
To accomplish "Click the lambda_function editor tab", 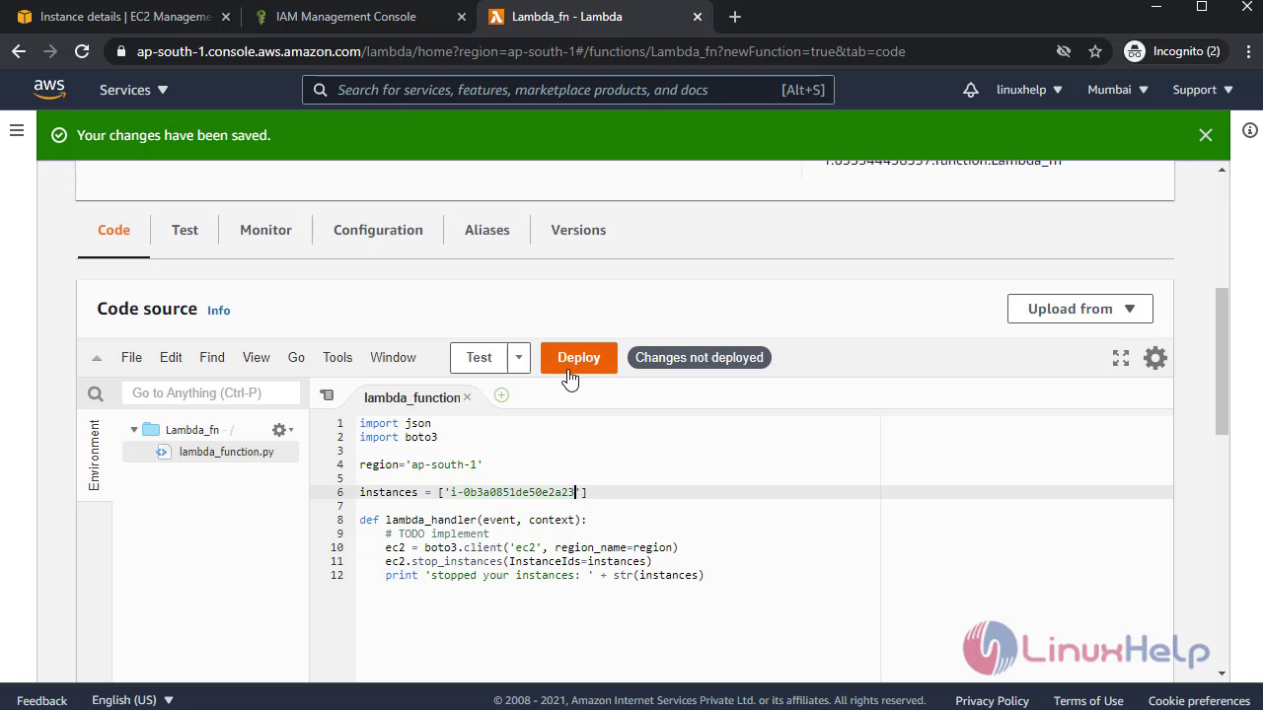I will 411,397.
